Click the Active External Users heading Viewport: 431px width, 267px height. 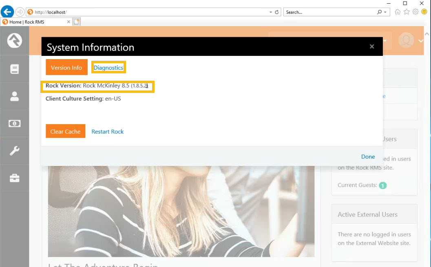[x=367, y=214]
